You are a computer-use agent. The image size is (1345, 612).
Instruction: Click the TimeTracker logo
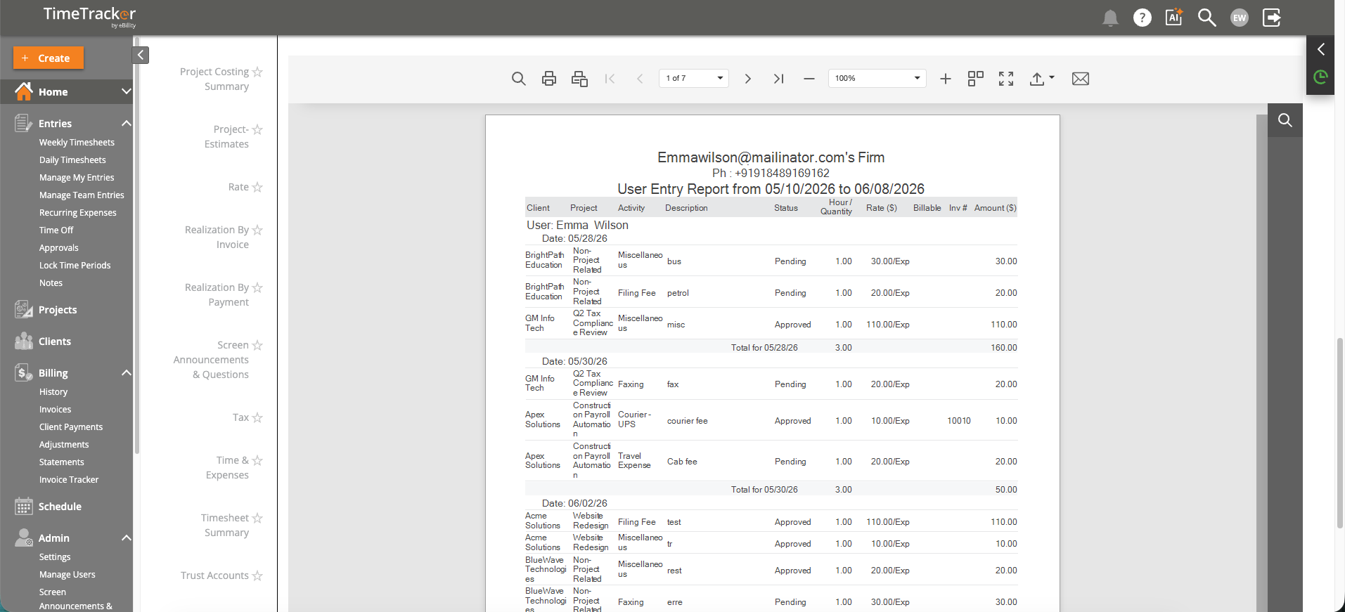pyautogui.click(x=89, y=17)
